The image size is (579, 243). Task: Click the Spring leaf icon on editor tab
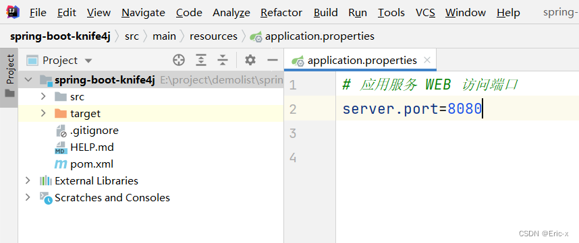click(x=298, y=61)
